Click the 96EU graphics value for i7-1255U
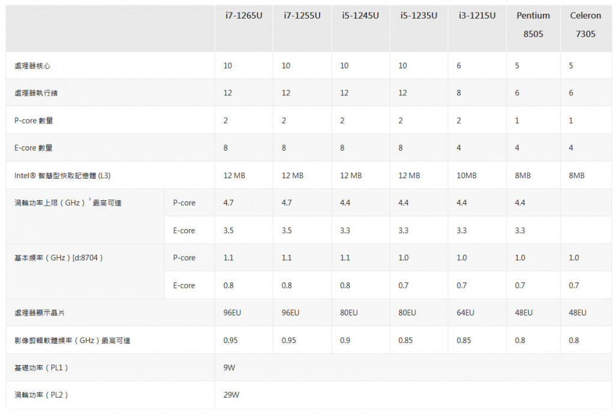Viewport: 615px width, 415px height. click(291, 313)
